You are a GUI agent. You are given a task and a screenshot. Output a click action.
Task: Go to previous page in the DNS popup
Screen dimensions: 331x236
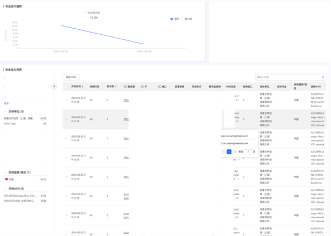point(223,151)
